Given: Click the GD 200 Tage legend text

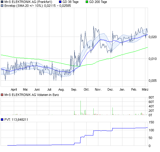Looking at the screenshot, I should [98, 2].
